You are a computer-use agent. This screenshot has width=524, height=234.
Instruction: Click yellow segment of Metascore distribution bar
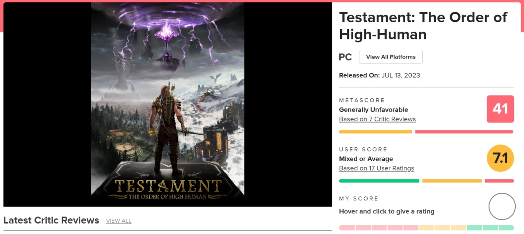(375, 132)
